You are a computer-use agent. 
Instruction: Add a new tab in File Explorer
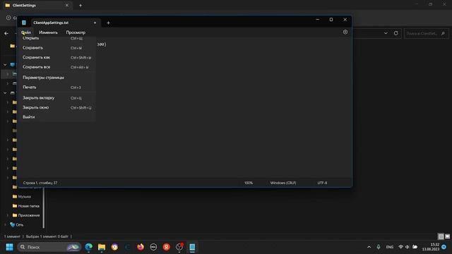[81, 5]
